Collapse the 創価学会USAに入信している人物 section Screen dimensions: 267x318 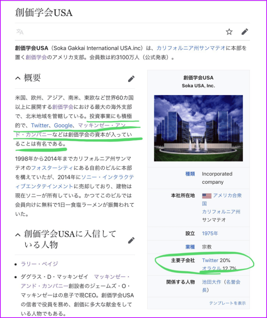pos(18,235)
